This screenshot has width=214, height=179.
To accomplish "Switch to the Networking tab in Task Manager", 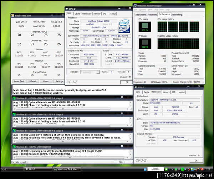I will click(x=177, y=15).
